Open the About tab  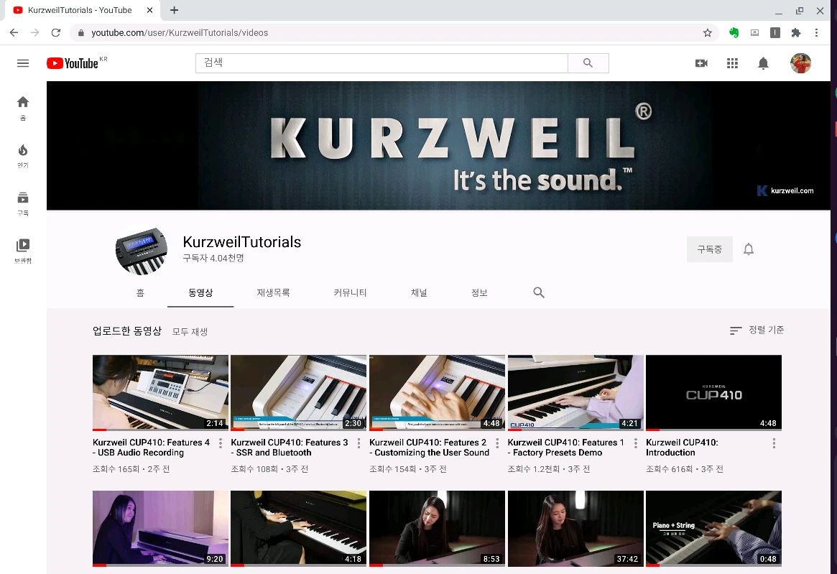click(x=479, y=292)
